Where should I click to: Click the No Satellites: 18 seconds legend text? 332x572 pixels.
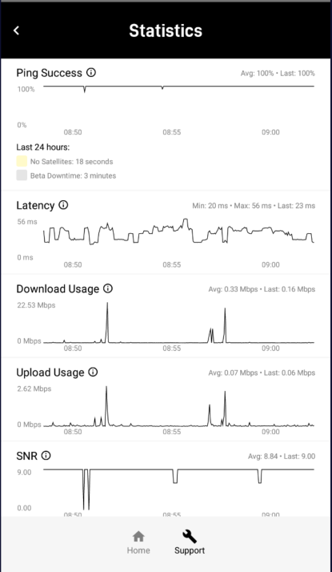(72, 162)
